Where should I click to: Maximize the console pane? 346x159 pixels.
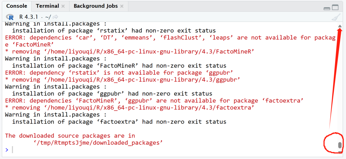click(335, 8)
